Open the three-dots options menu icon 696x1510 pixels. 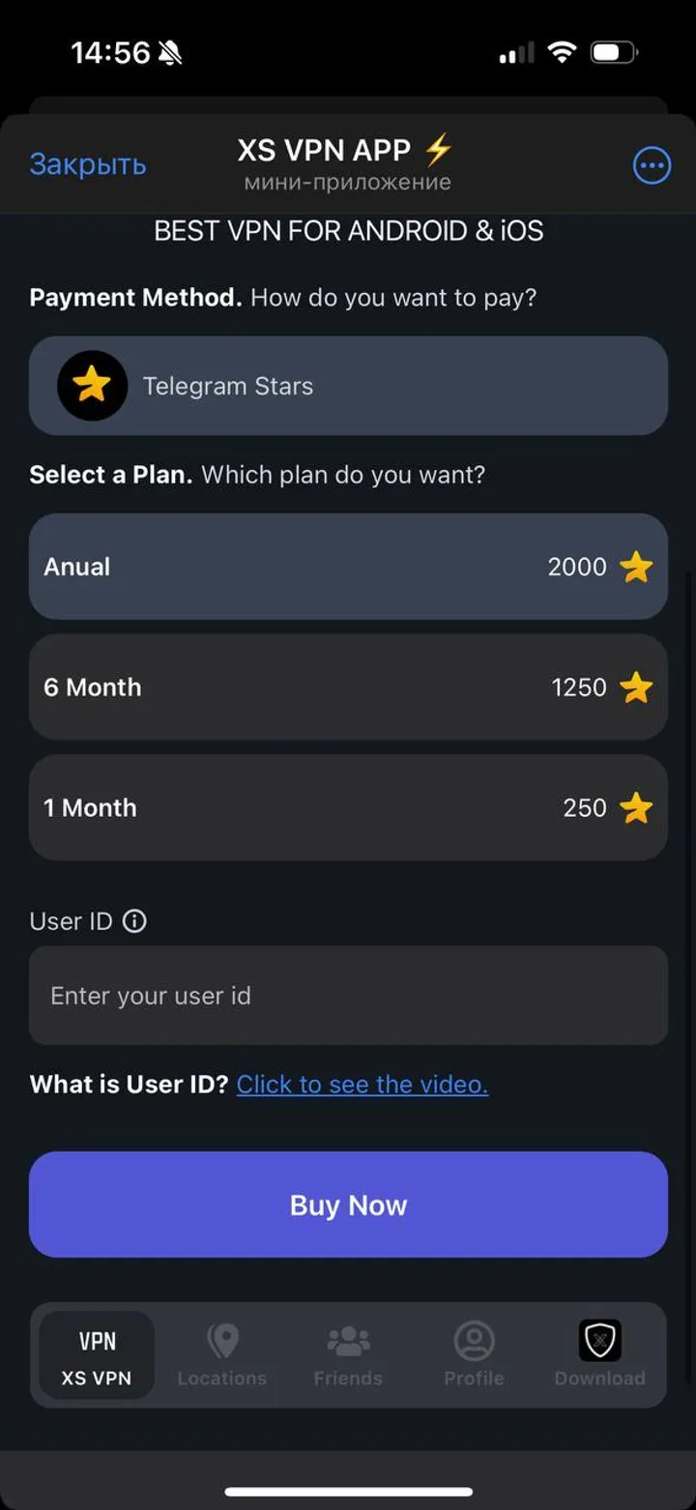coord(652,166)
